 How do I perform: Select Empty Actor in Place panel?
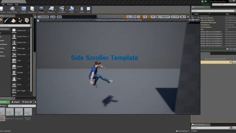tap(21, 30)
